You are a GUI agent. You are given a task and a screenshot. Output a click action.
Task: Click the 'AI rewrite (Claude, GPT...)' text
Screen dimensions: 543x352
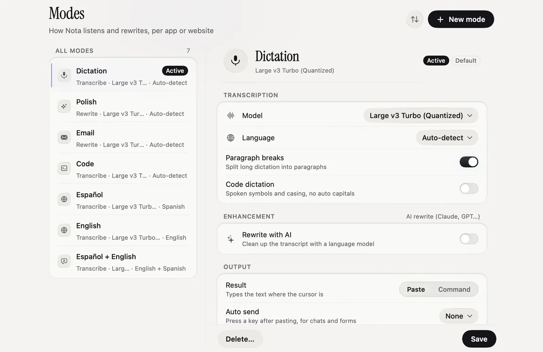(x=443, y=216)
